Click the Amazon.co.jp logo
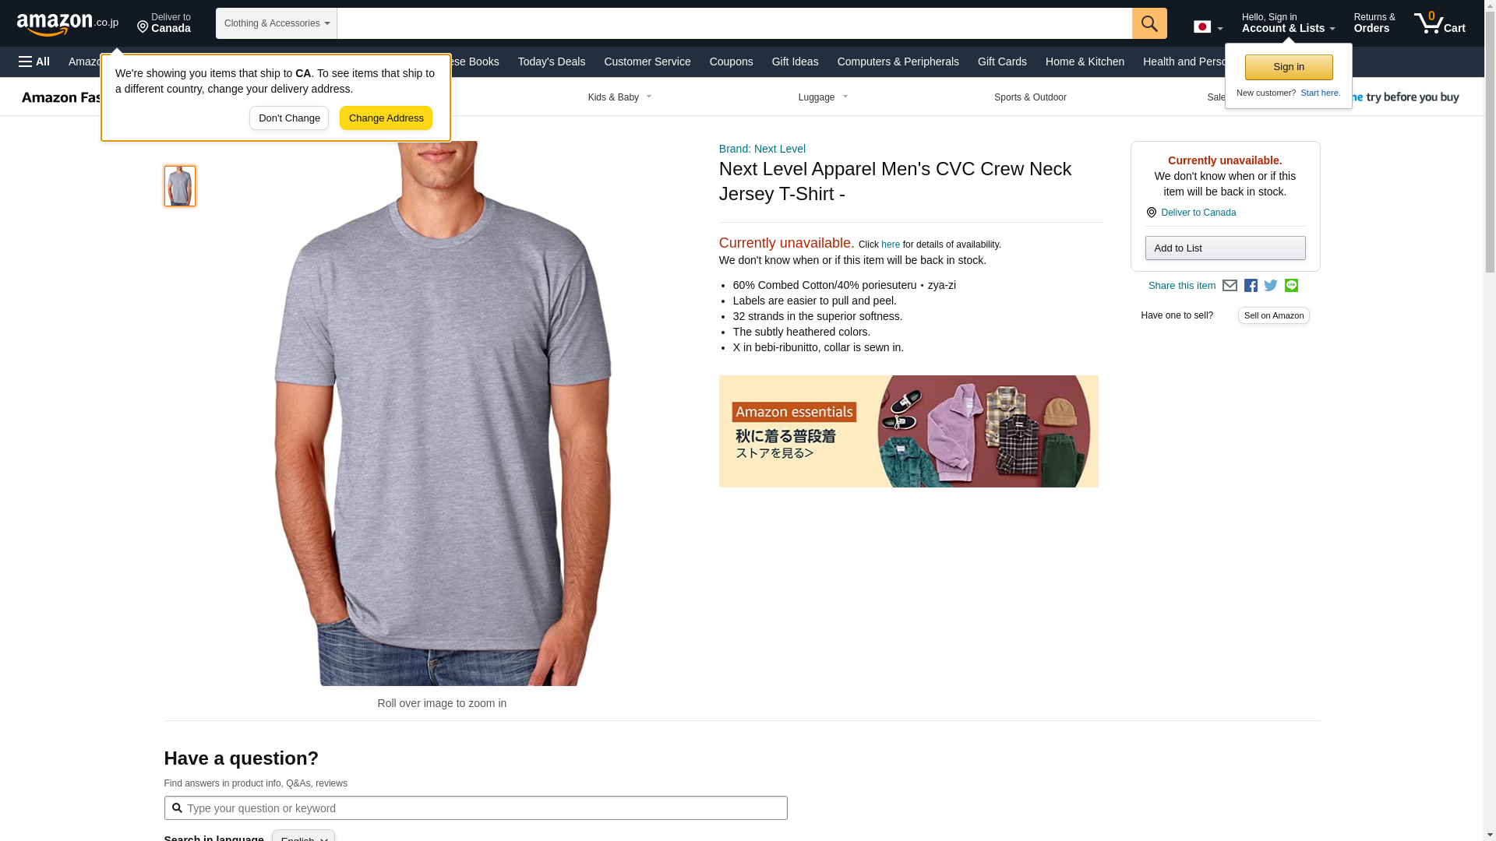This screenshot has width=1496, height=841. pyautogui.click(x=68, y=23)
